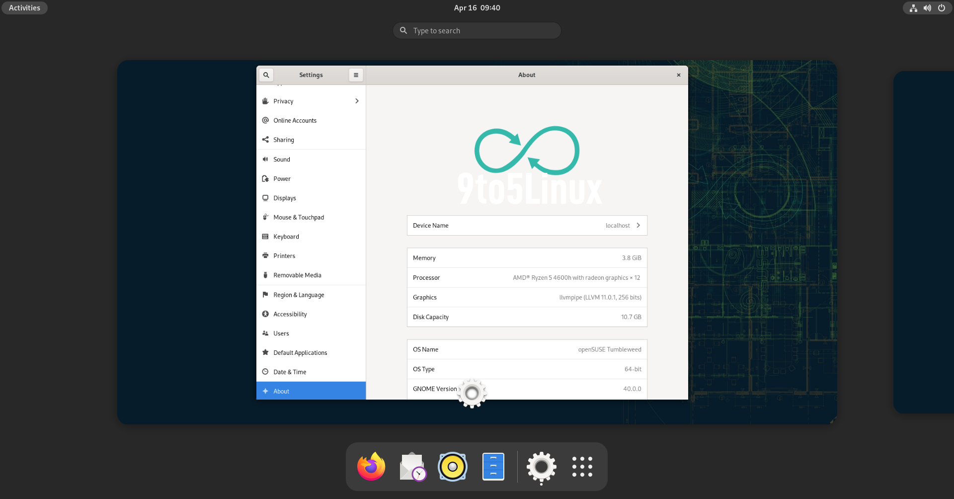Open Firefox from the dock
Viewport: 954px width, 499px height.
(371, 466)
